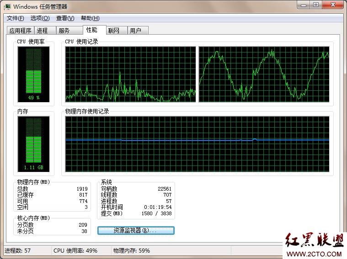The image size is (347, 259).
Task: Click the 核心内存(MB) group label
Action: point(33,218)
